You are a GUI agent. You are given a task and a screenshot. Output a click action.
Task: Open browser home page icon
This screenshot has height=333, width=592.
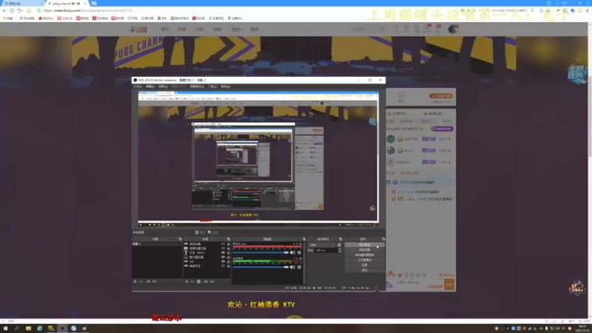point(29,10)
